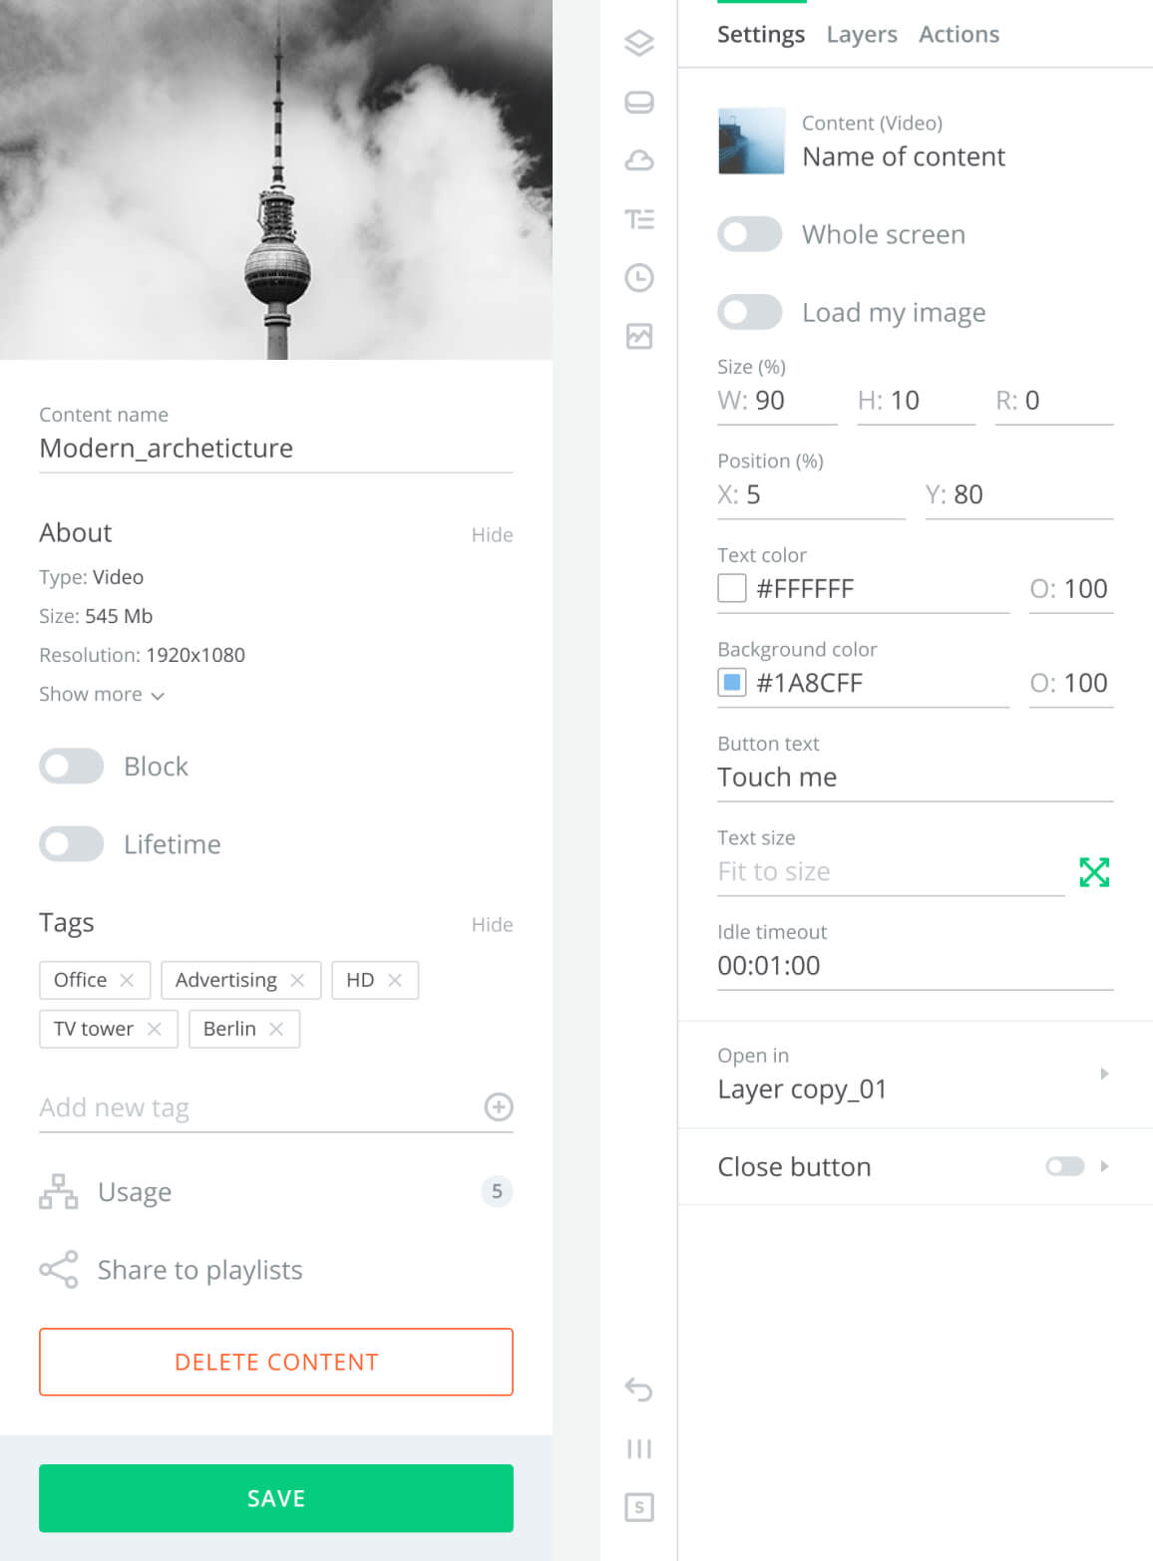Expand the Close button options arrow

[1104, 1166]
